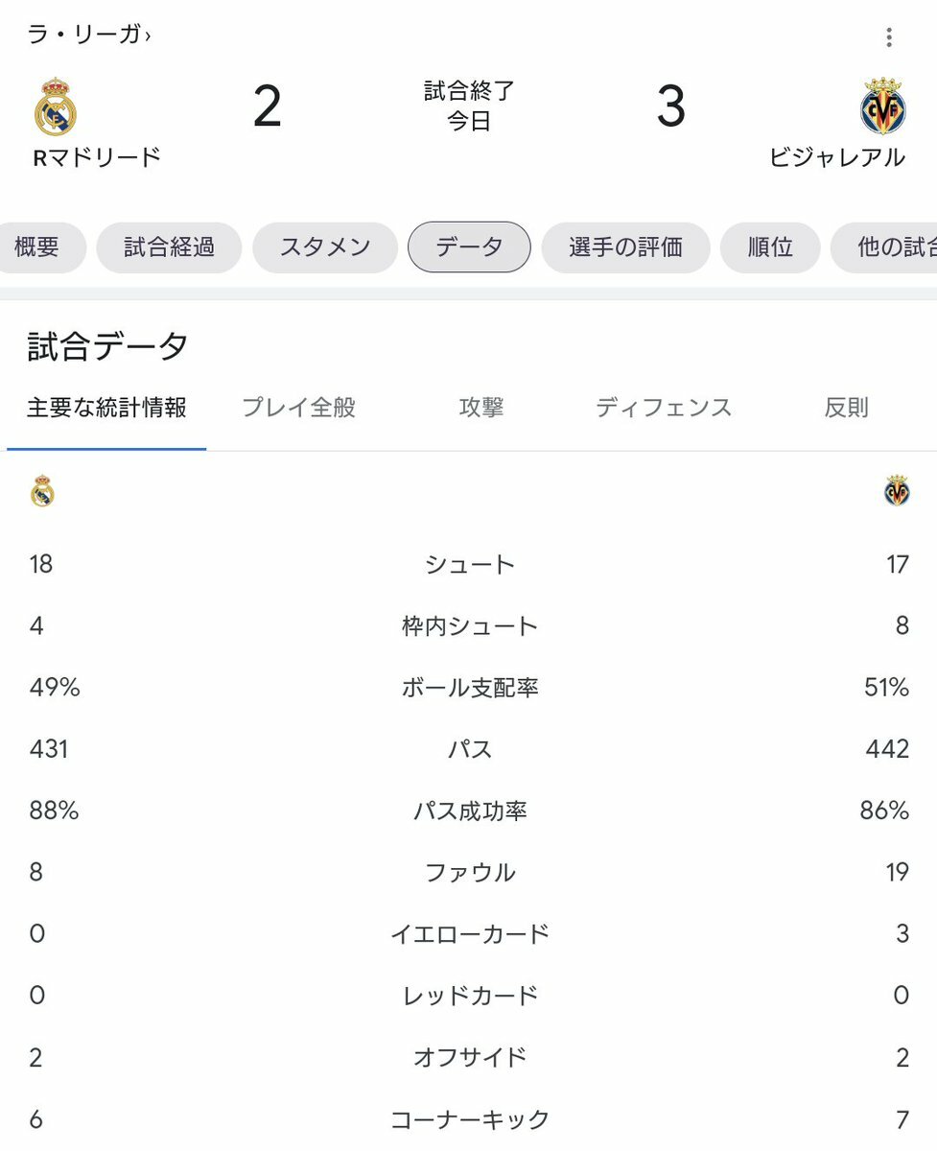Open the スタメン lineup chip

(x=325, y=247)
